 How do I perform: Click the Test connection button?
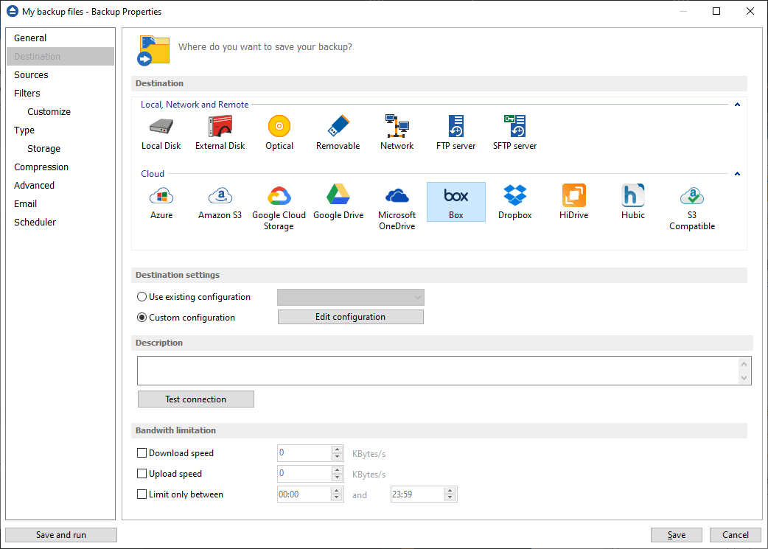(196, 399)
